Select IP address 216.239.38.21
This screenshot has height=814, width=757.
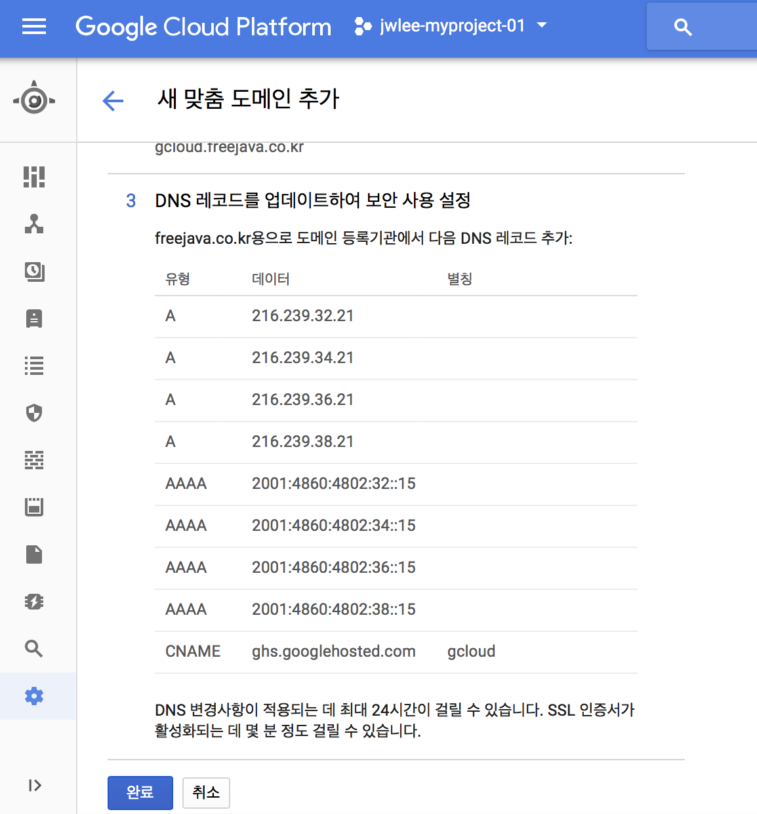tap(302, 442)
